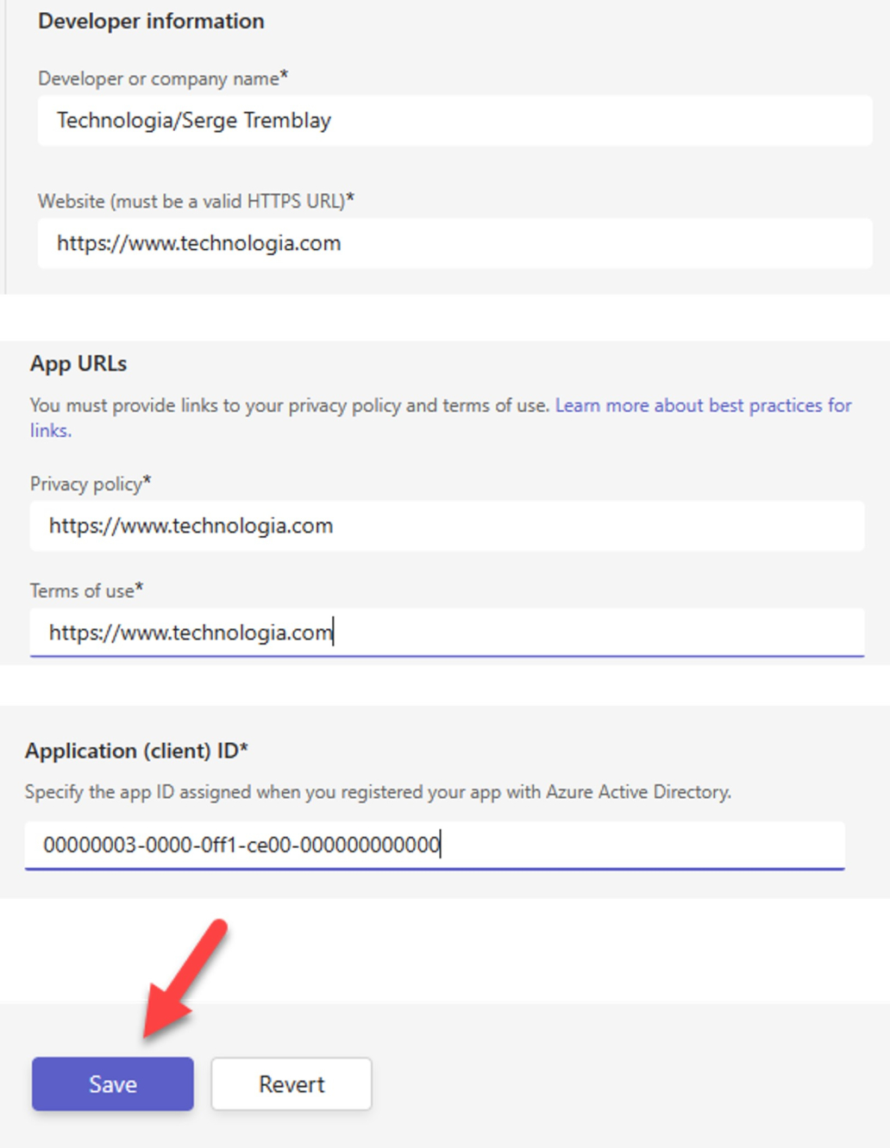Click the Save button
Viewport: 890px width, 1148px height.
(x=113, y=1083)
